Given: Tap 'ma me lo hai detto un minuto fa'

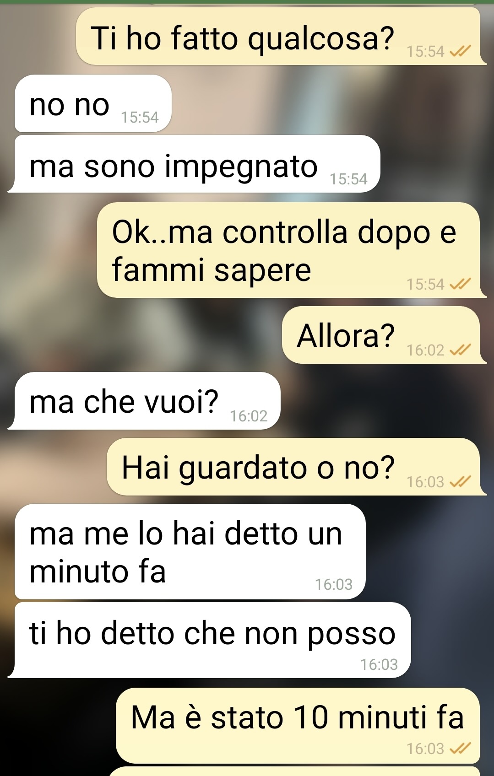Looking at the screenshot, I should pos(190,552).
